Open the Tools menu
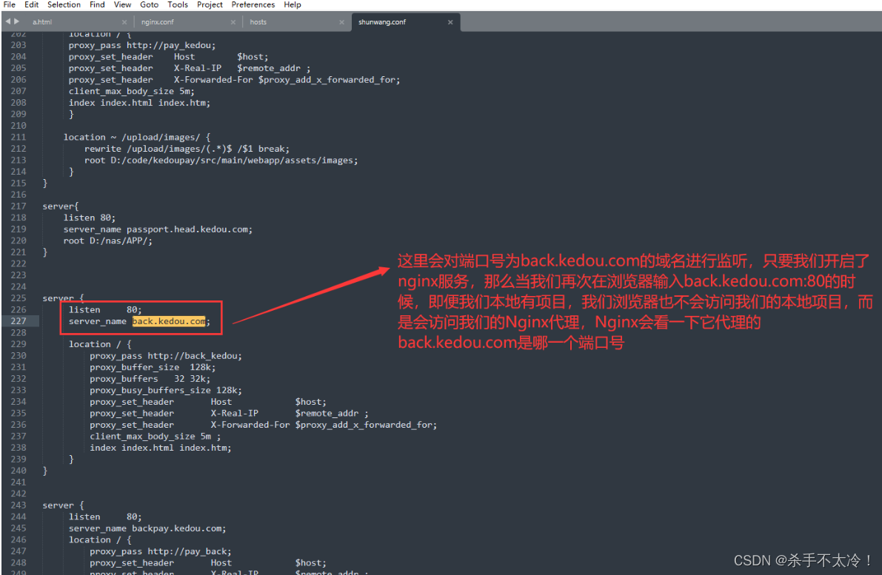Screen dimensions: 882x575 178,4
